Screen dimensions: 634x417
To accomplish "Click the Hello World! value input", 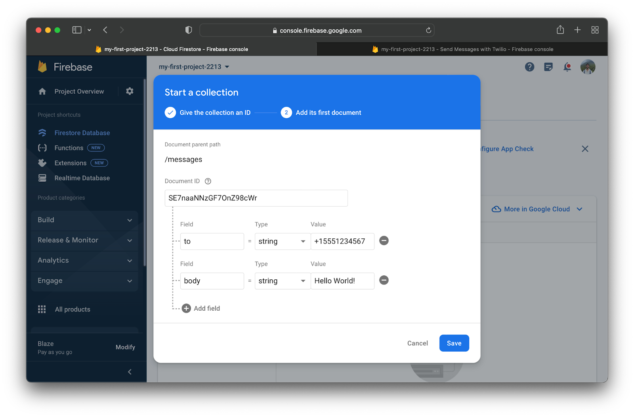I will pos(342,281).
